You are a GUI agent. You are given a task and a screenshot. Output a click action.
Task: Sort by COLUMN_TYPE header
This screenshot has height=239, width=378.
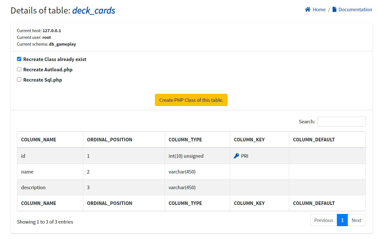click(185, 140)
